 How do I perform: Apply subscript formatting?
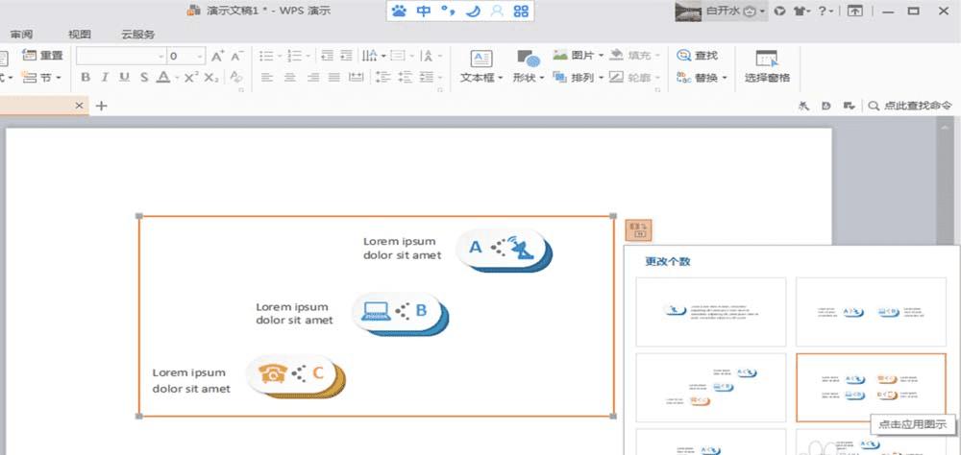(211, 77)
